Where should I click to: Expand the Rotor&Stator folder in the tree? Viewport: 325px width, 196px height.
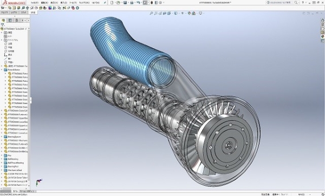pyautogui.click(x=2, y=70)
